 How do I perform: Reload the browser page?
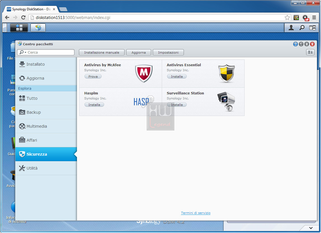coord(24,18)
